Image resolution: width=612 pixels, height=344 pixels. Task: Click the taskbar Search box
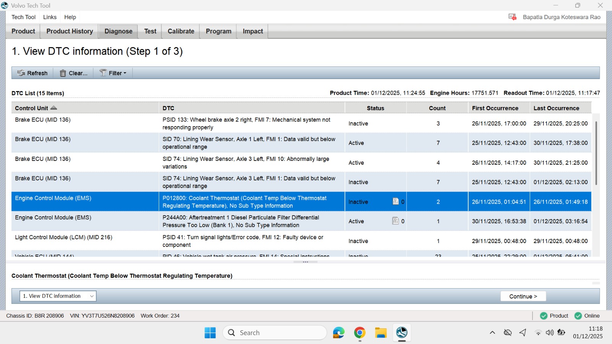[x=275, y=333]
